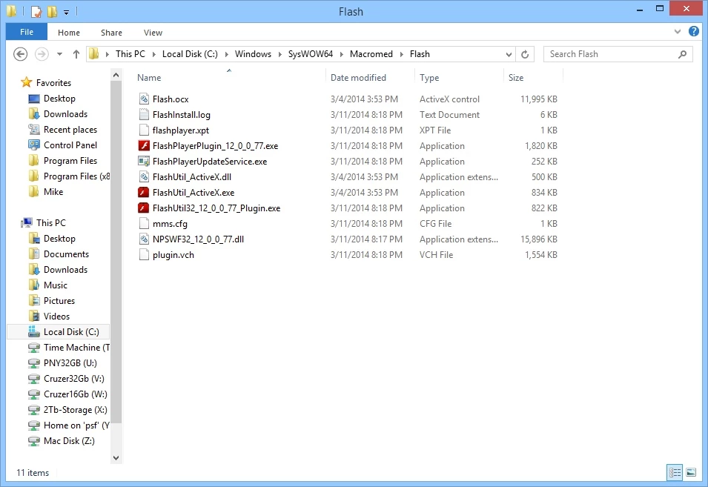Sort by Type column header

459,78
